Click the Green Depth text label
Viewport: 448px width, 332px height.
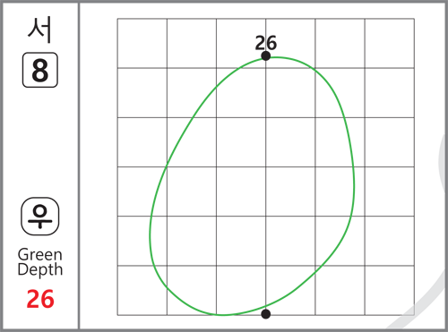(40, 262)
